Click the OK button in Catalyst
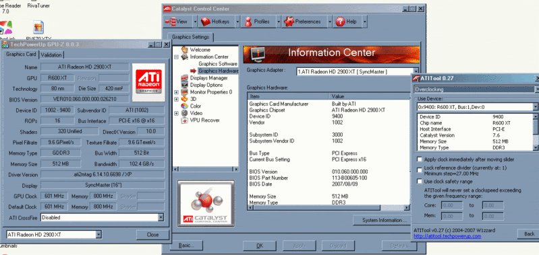Image resolution: width=539 pixels, height=255 pixels. 260,246
